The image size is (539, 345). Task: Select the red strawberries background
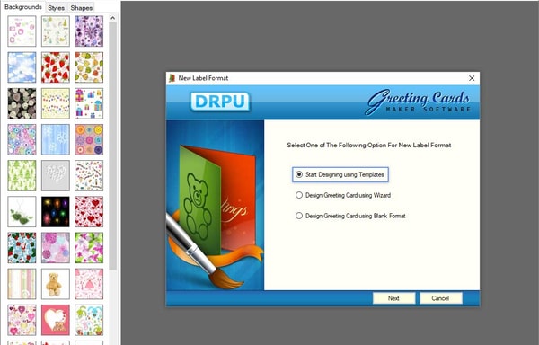pos(56,67)
